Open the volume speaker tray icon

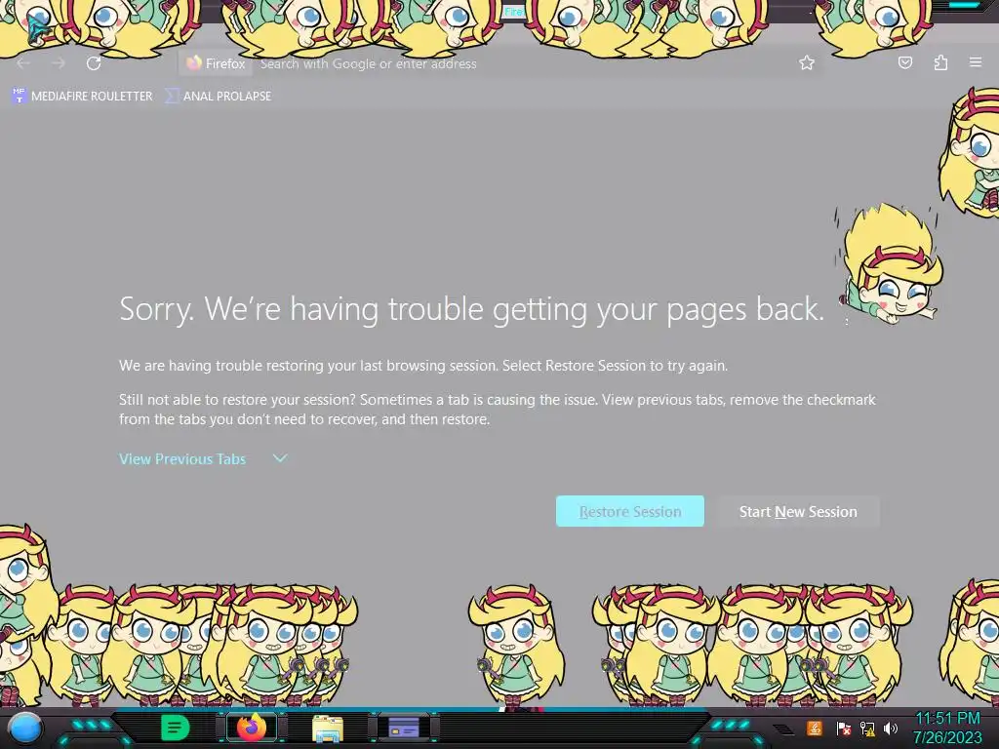(890, 728)
